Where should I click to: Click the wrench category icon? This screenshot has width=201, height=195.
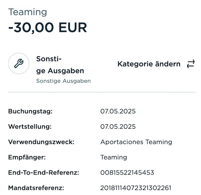(19, 63)
